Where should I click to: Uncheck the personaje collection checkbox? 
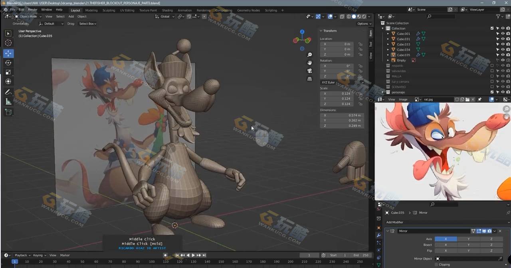tap(492, 92)
